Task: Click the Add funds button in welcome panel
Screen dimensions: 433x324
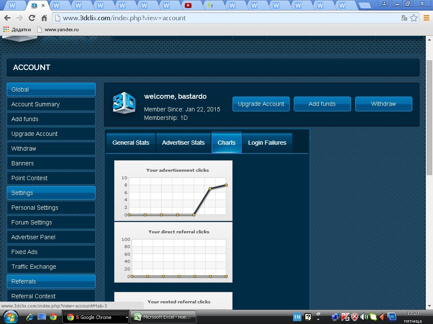Action: pyautogui.click(x=322, y=104)
